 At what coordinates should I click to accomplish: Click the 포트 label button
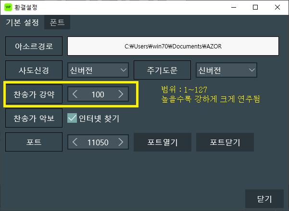coord(34,142)
